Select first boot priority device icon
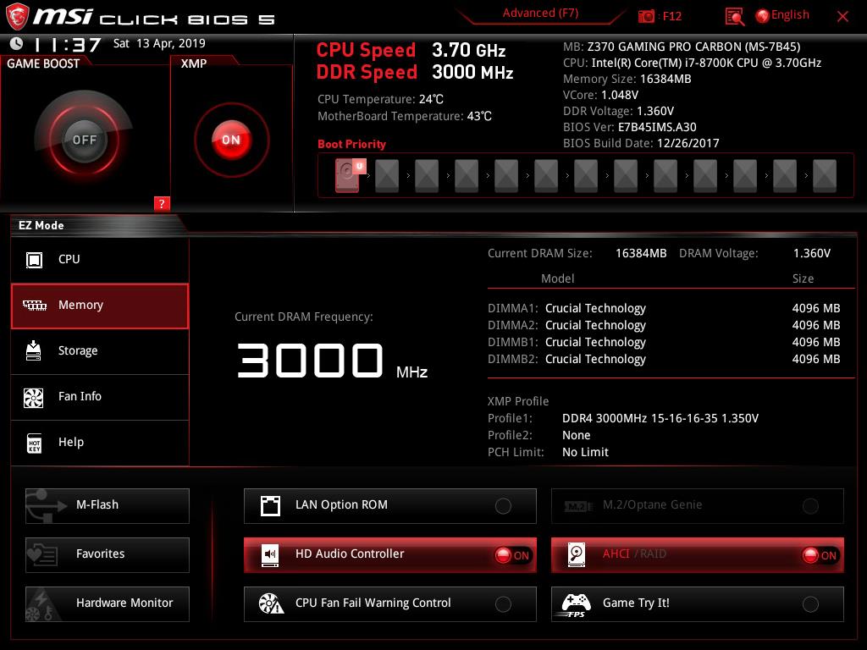The image size is (867, 650). pyautogui.click(x=347, y=175)
